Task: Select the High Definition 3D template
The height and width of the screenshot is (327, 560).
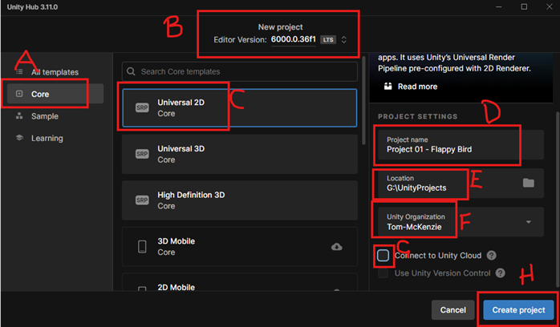Action: pos(240,200)
